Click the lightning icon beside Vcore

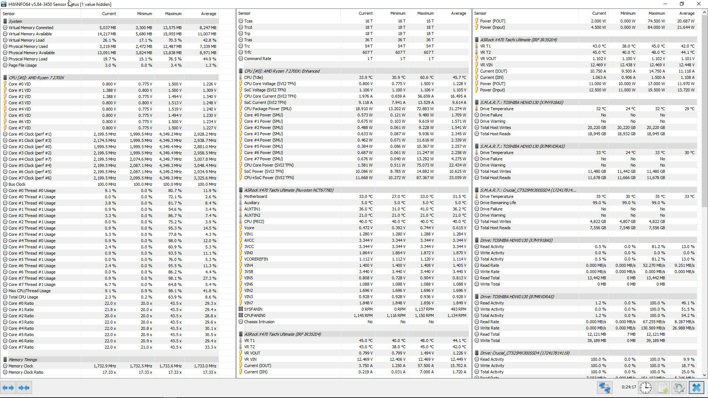pyautogui.click(x=241, y=228)
